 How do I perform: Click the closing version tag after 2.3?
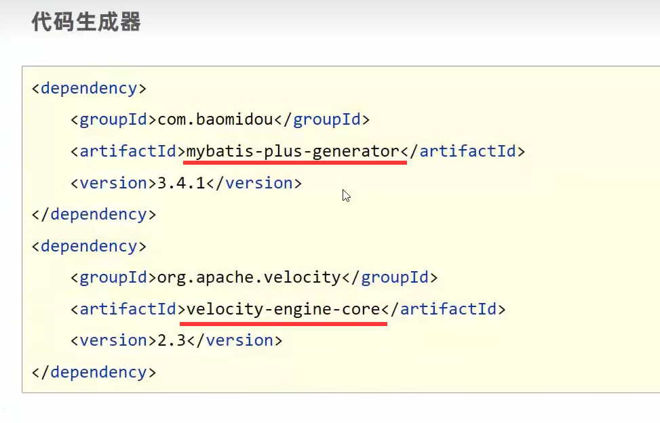tap(234, 340)
